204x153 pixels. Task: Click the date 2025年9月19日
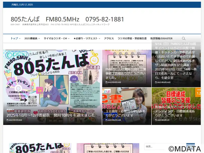(x=114, y=82)
